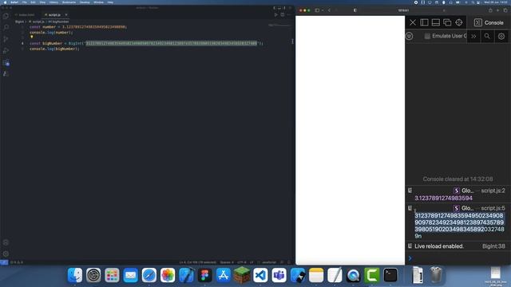
Task: Open the History menu
Action: (x=53, y=2)
